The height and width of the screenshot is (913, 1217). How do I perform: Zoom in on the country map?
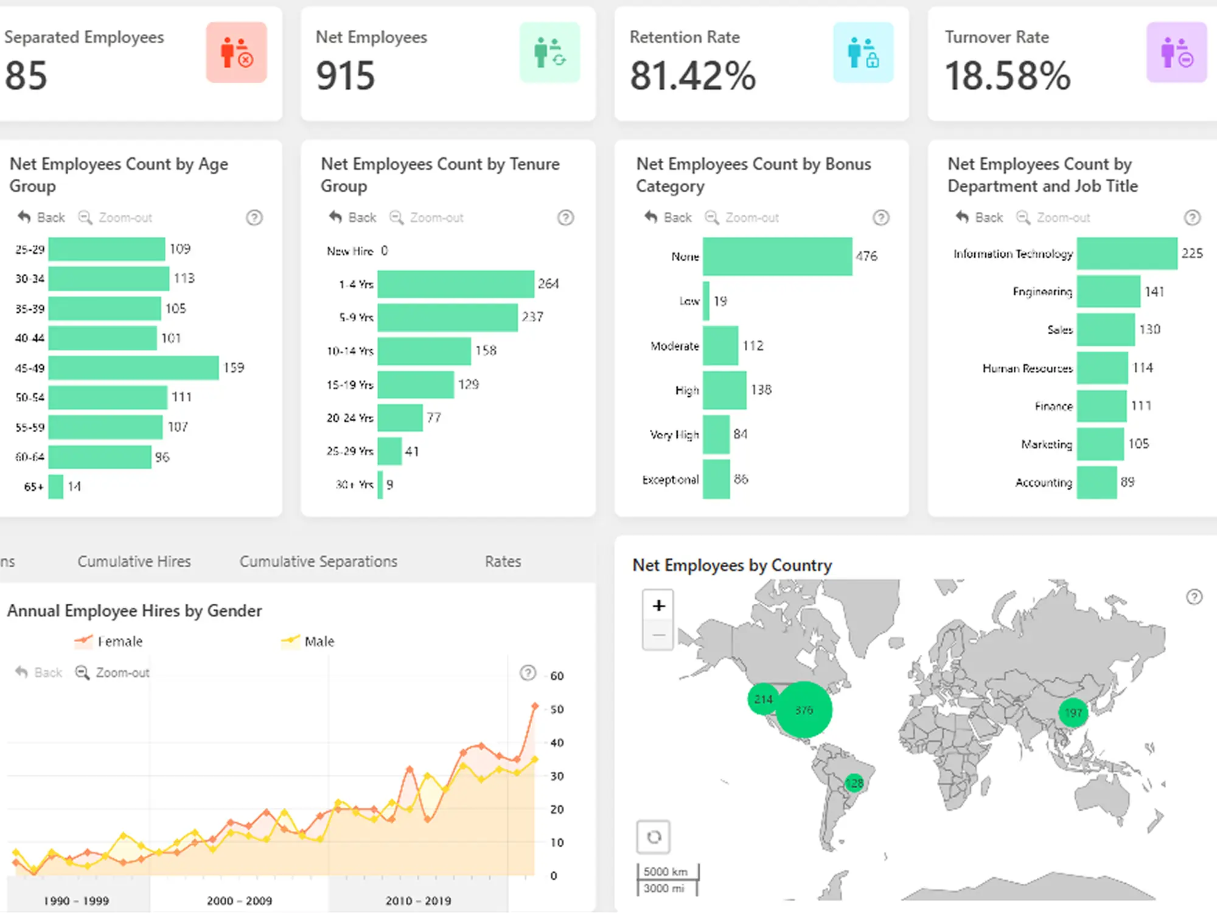point(658,606)
